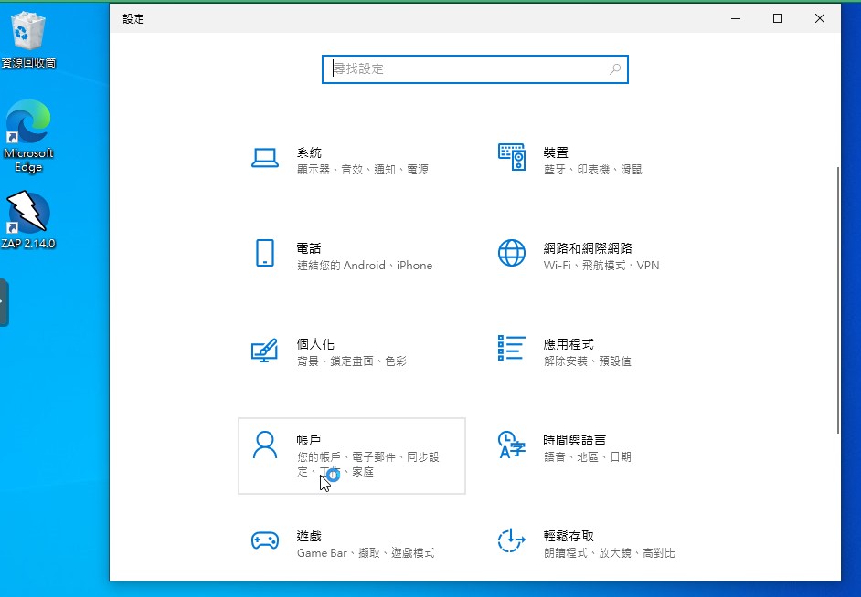Viewport: 861px width, 597px height.
Task: Click the magnifier icon in search box
Action: pos(615,69)
